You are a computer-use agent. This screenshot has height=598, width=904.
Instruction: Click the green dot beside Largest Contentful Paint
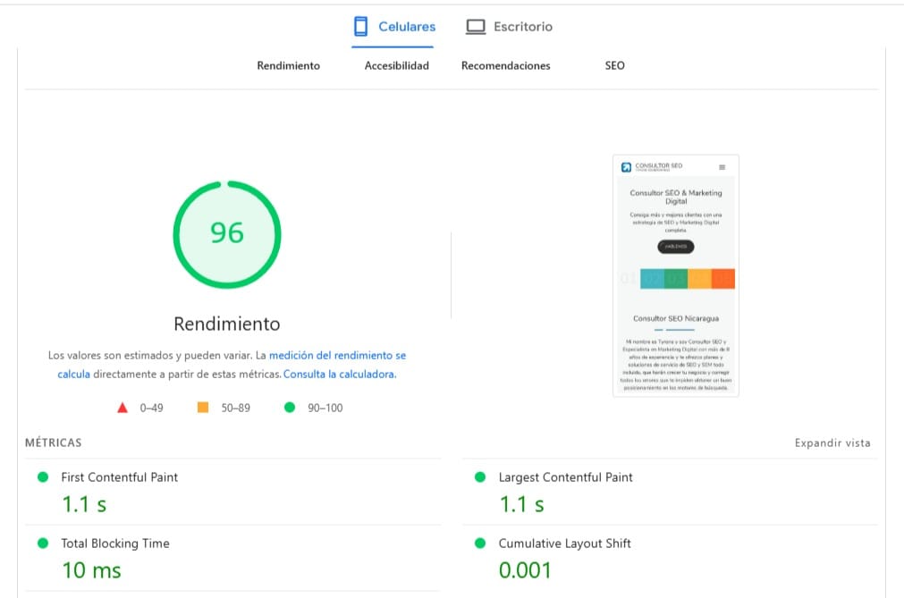click(479, 477)
